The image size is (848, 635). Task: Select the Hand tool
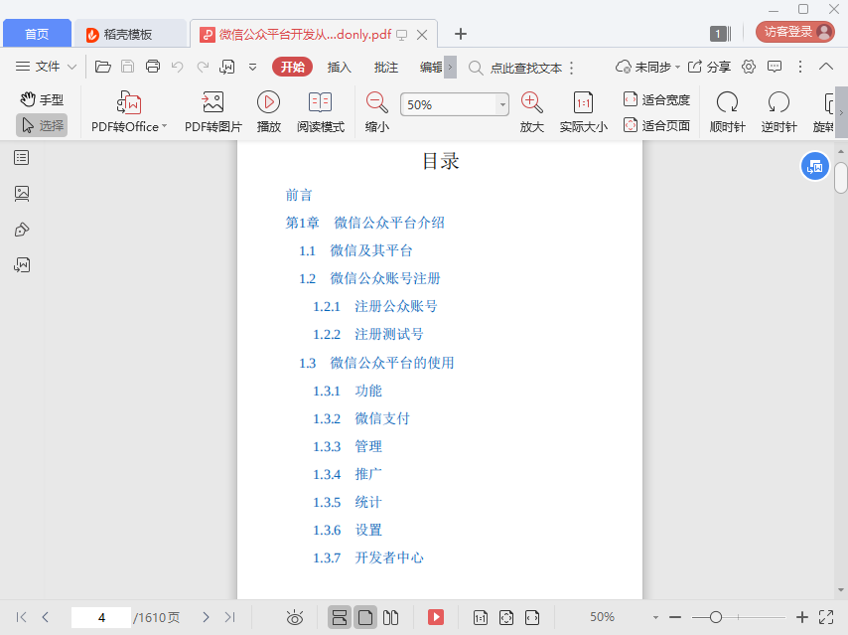pos(42,99)
